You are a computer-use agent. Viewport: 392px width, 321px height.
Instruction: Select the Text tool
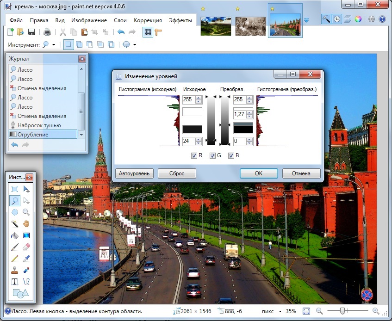(15, 282)
